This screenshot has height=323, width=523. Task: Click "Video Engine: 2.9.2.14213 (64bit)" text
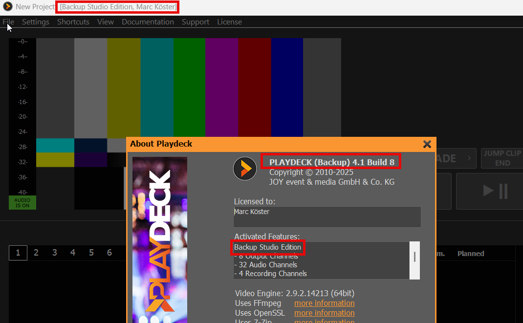(295, 293)
